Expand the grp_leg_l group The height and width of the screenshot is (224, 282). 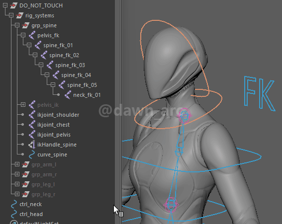pyautogui.click(x=17, y=184)
